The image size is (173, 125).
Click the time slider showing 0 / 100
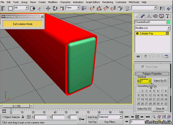pos(16,106)
